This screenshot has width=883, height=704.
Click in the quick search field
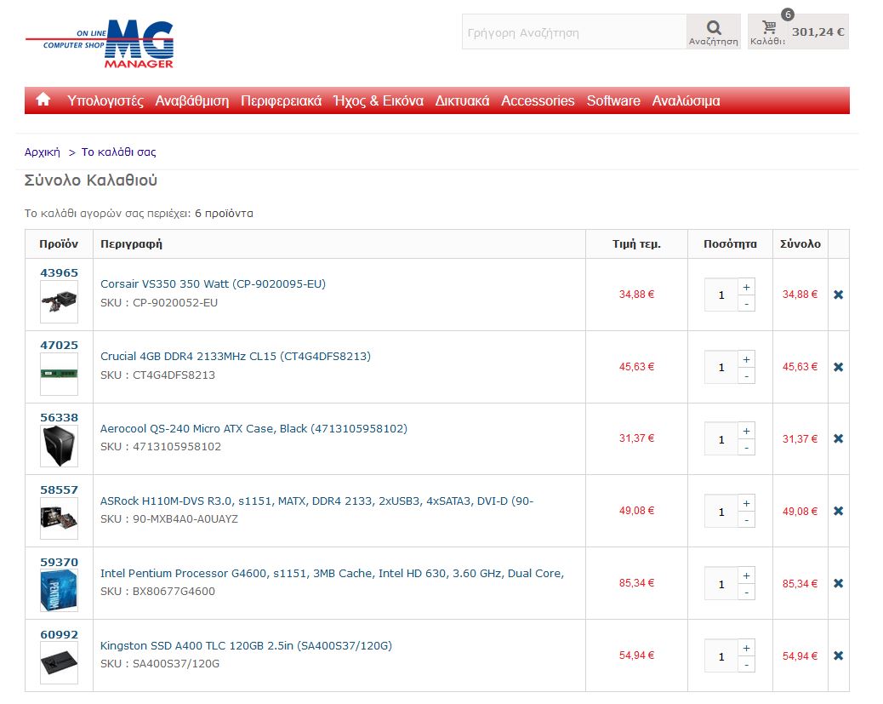[574, 32]
